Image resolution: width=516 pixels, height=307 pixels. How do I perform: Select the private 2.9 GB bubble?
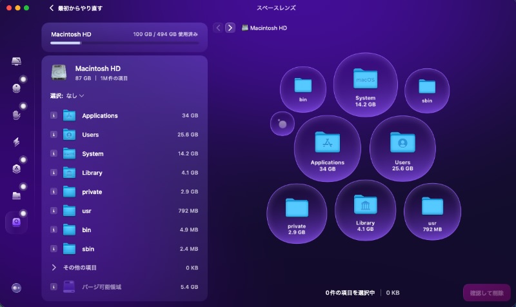297,213
